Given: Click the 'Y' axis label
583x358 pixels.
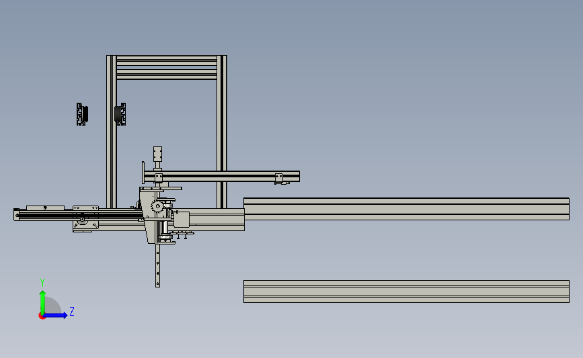Looking at the screenshot, I should [42, 283].
